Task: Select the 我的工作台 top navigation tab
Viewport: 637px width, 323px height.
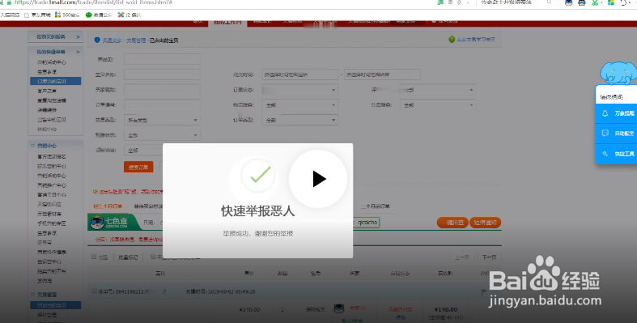Action: tap(227, 23)
